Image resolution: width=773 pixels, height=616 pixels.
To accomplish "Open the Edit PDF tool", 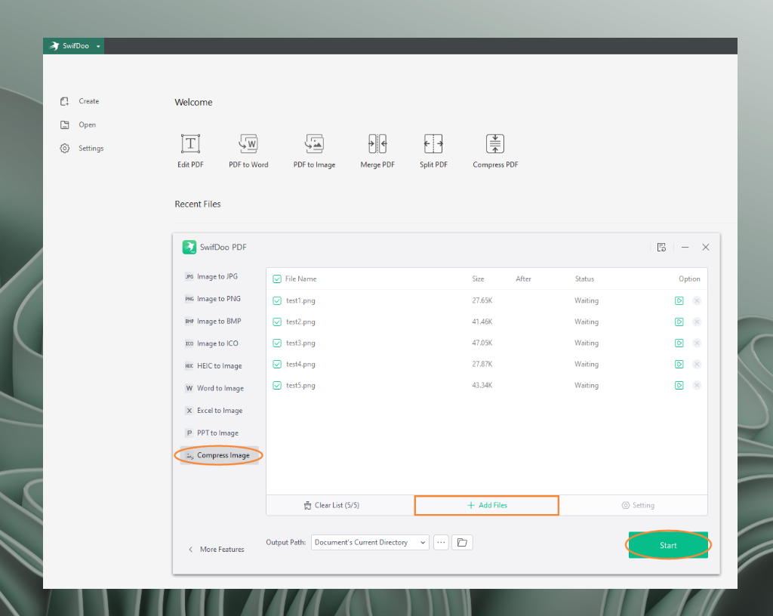I will click(190, 151).
